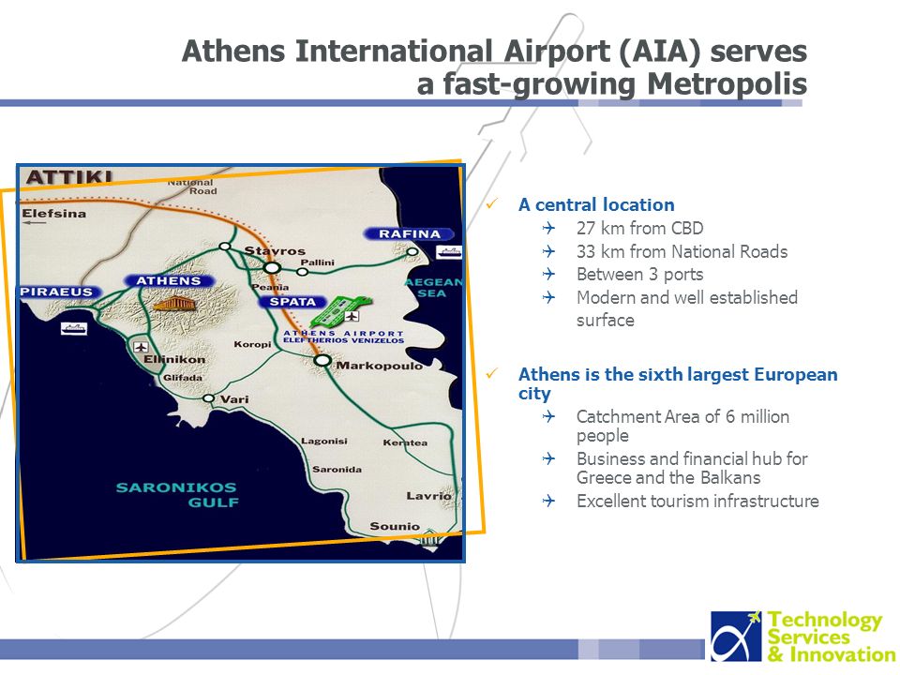Click the 'National Road' map label
This screenshot has height=675, width=900.
coord(192,187)
